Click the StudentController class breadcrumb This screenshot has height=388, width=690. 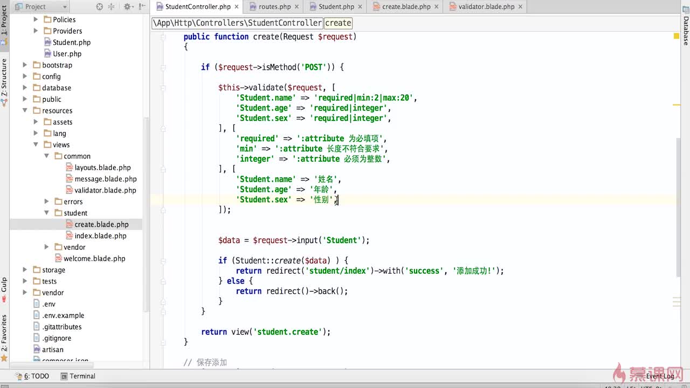click(238, 23)
